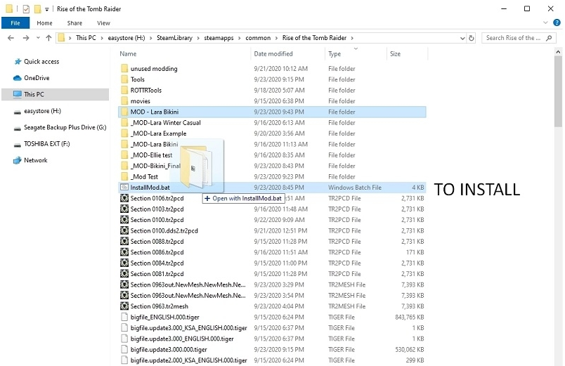
Task: Select bigfile.update2.000_KSA_ENGLISH.000.tiger file name
Action: click(188, 360)
